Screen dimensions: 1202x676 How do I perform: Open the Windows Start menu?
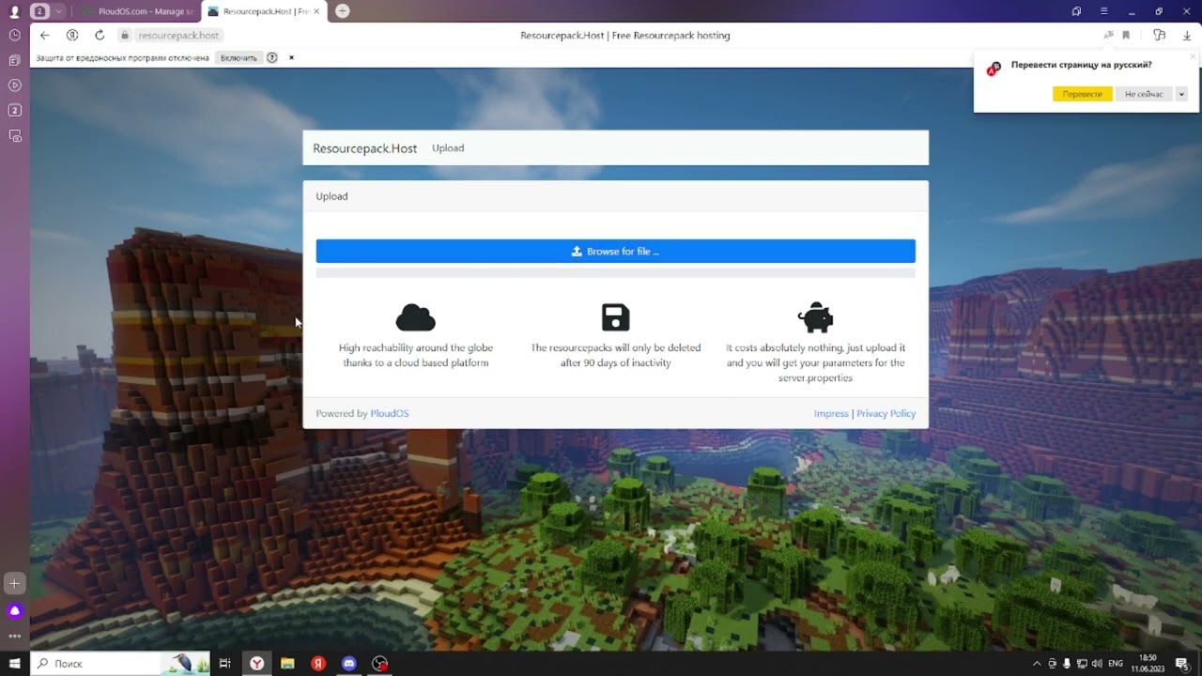click(x=14, y=663)
